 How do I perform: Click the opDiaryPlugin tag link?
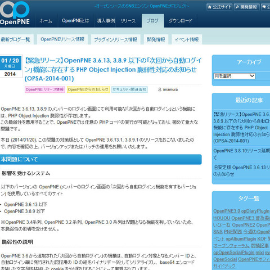coord(255,211)
